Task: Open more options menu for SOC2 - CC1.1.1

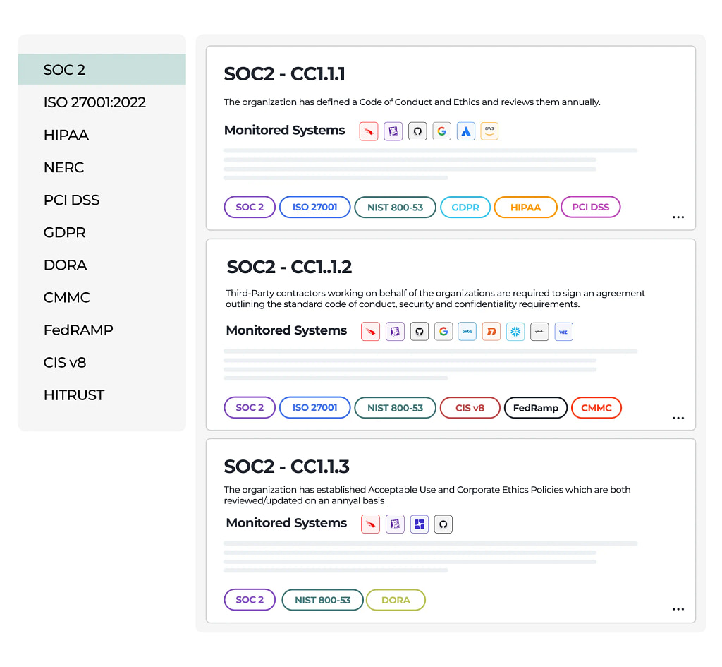Action: click(678, 217)
